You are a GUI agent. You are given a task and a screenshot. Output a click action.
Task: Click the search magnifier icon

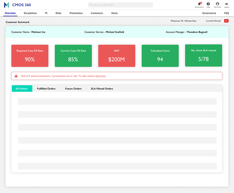pyautogui.click(x=91, y=5)
